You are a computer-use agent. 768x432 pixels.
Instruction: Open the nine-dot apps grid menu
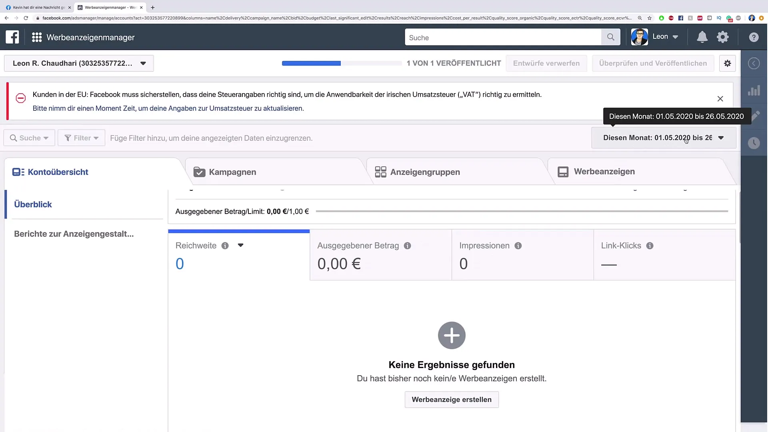tap(37, 37)
